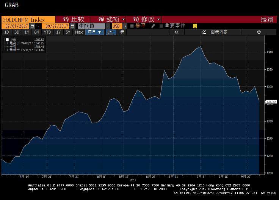The image size is (279, 200).
Task: Open chart settings gear icon
Action: pyautogui.click(x=259, y=32)
